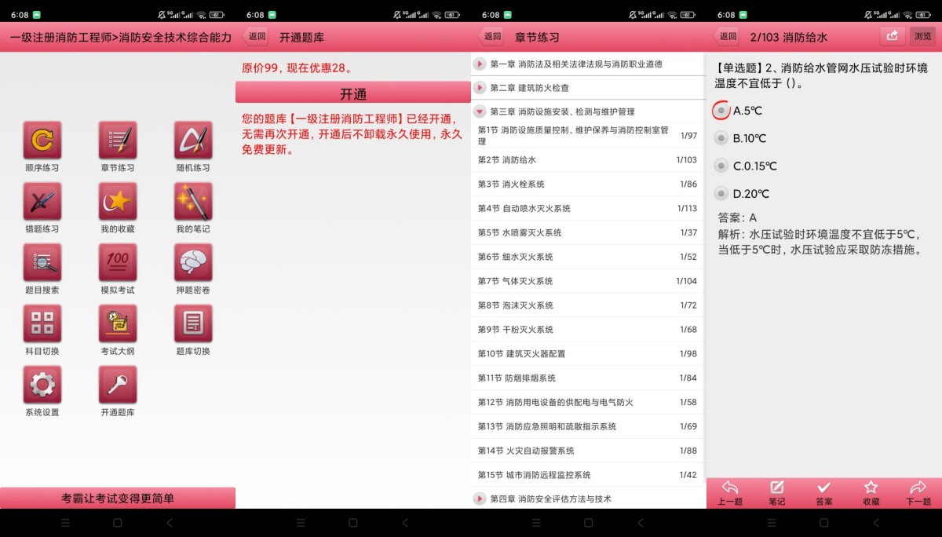Open 题目搜索 question search icon
The height and width of the screenshot is (537, 942).
[x=42, y=263]
